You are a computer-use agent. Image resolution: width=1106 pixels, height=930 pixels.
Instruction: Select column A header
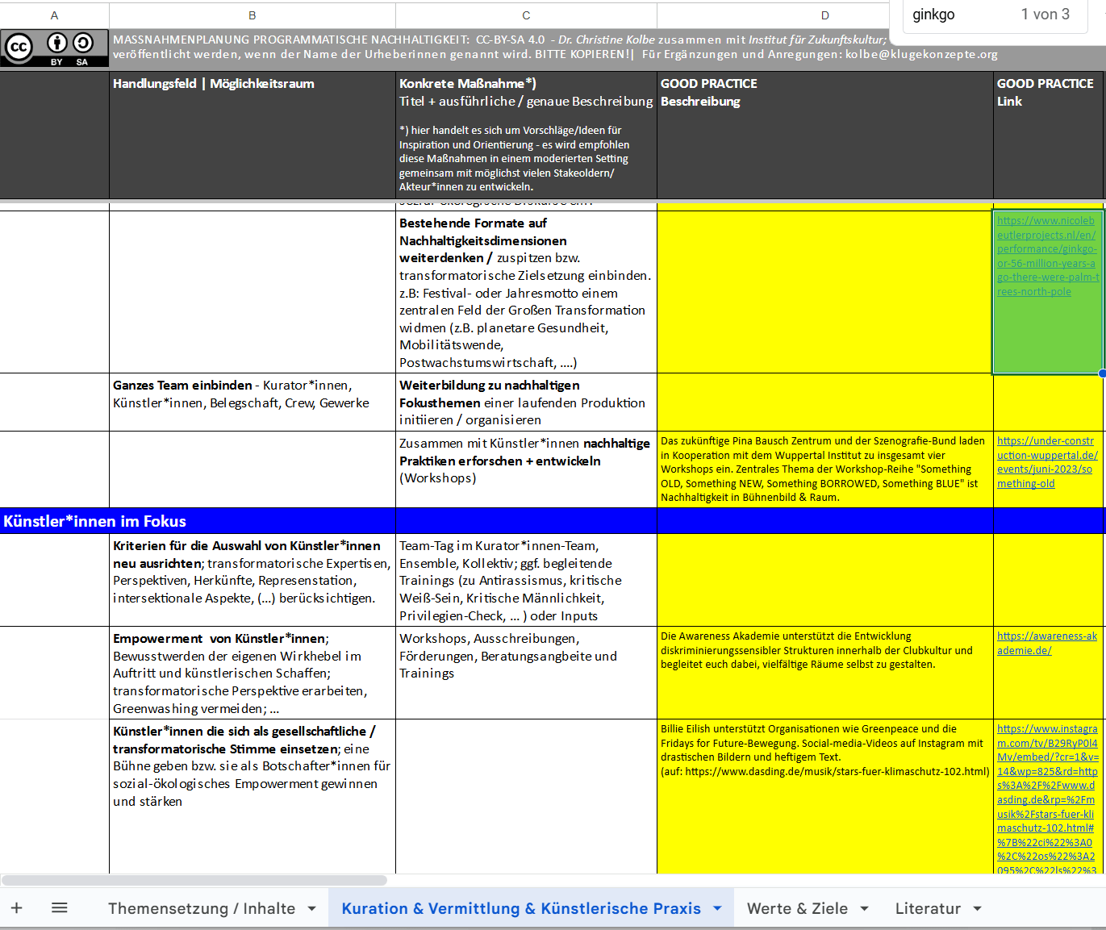(54, 15)
